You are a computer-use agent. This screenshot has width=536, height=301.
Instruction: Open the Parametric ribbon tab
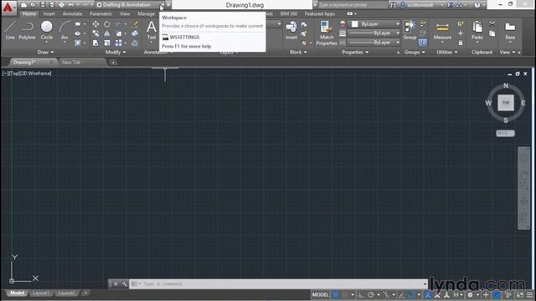click(x=100, y=14)
